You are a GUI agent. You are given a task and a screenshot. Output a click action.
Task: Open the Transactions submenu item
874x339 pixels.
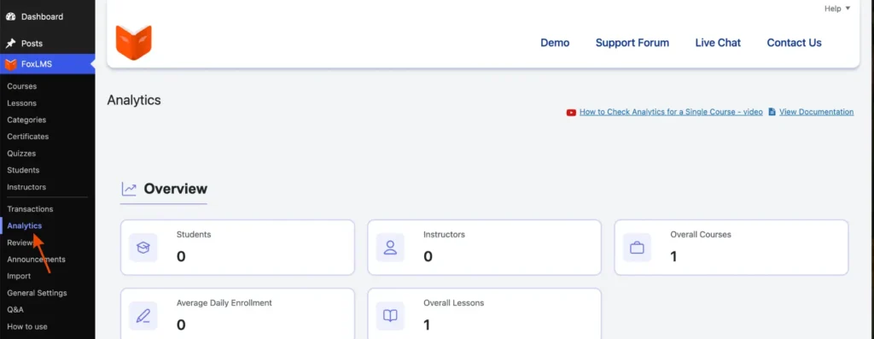30,209
